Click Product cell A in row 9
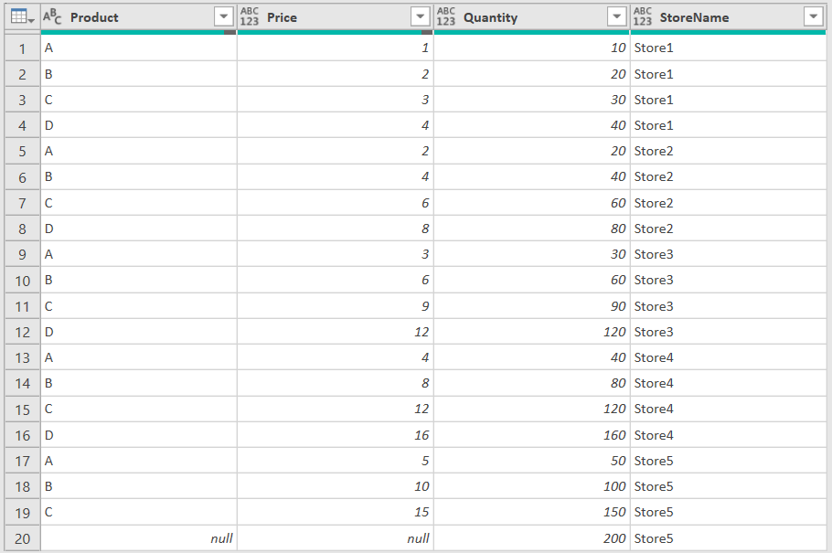The height and width of the screenshot is (553, 832). 139,255
